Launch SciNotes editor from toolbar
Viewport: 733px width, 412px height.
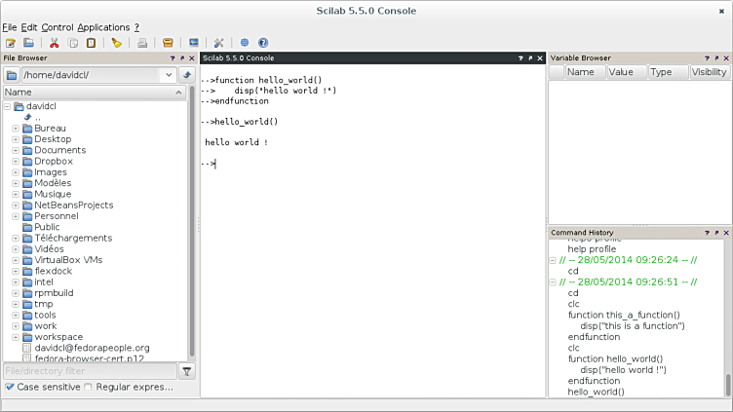(x=11, y=43)
